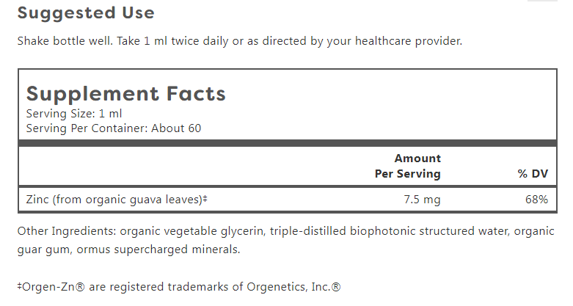Click the thick divider bar under serving info

pyautogui.click(x=288, y=143)
